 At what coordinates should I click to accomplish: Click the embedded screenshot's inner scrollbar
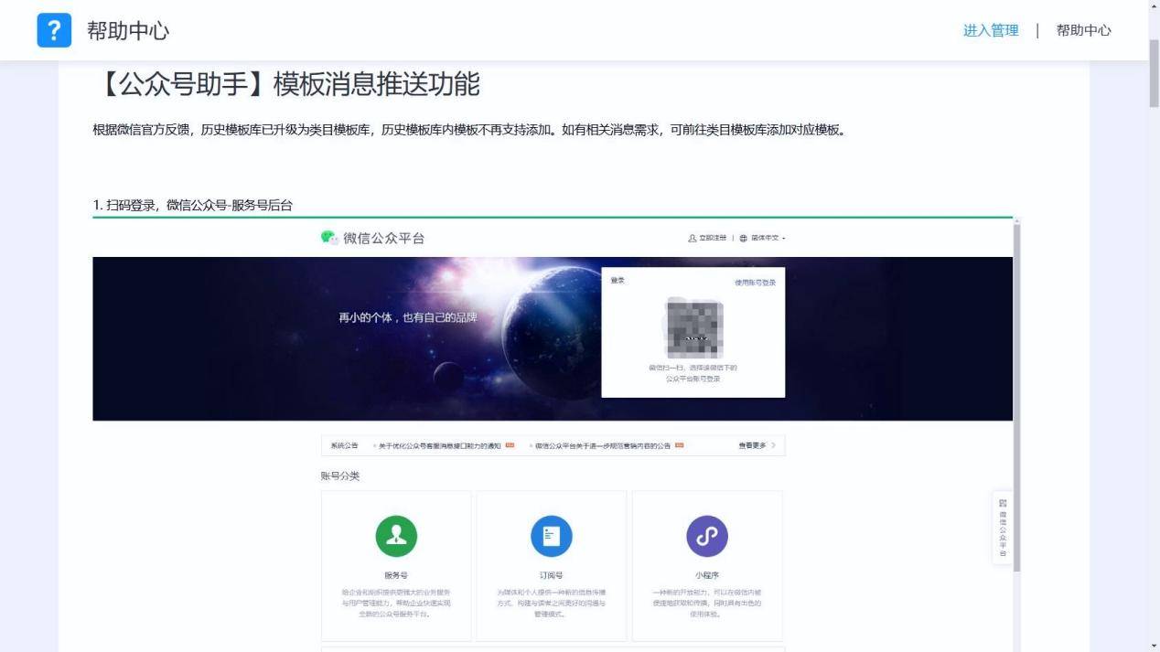1016,393
